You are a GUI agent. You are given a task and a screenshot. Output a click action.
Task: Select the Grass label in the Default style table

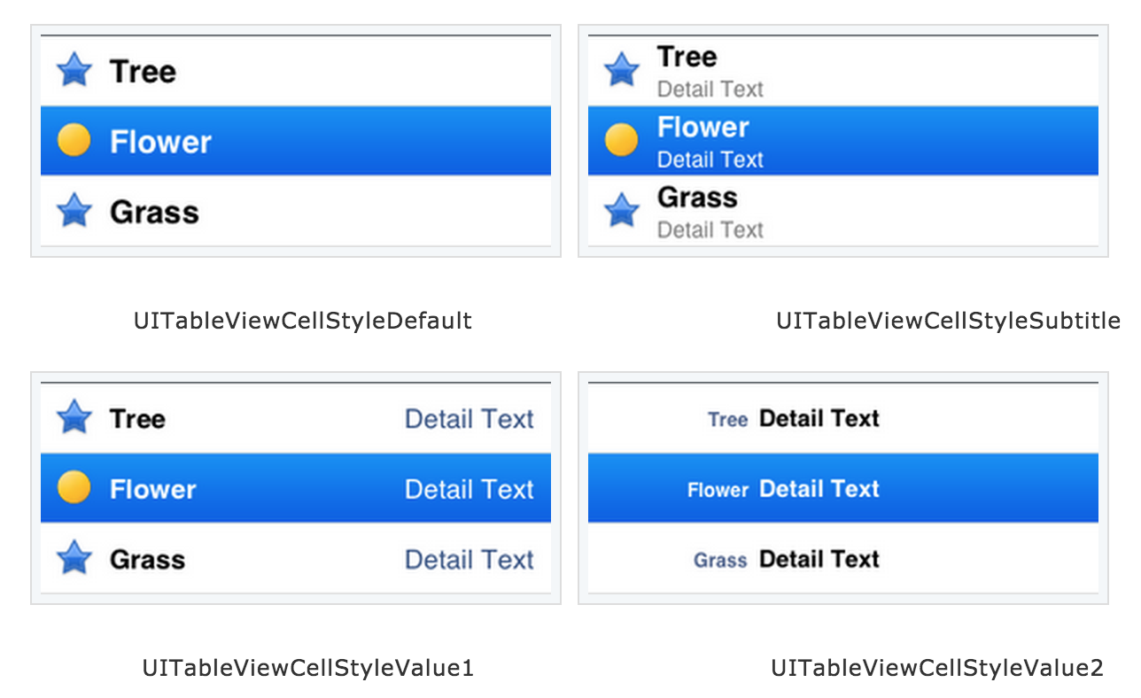click(154, 213)
